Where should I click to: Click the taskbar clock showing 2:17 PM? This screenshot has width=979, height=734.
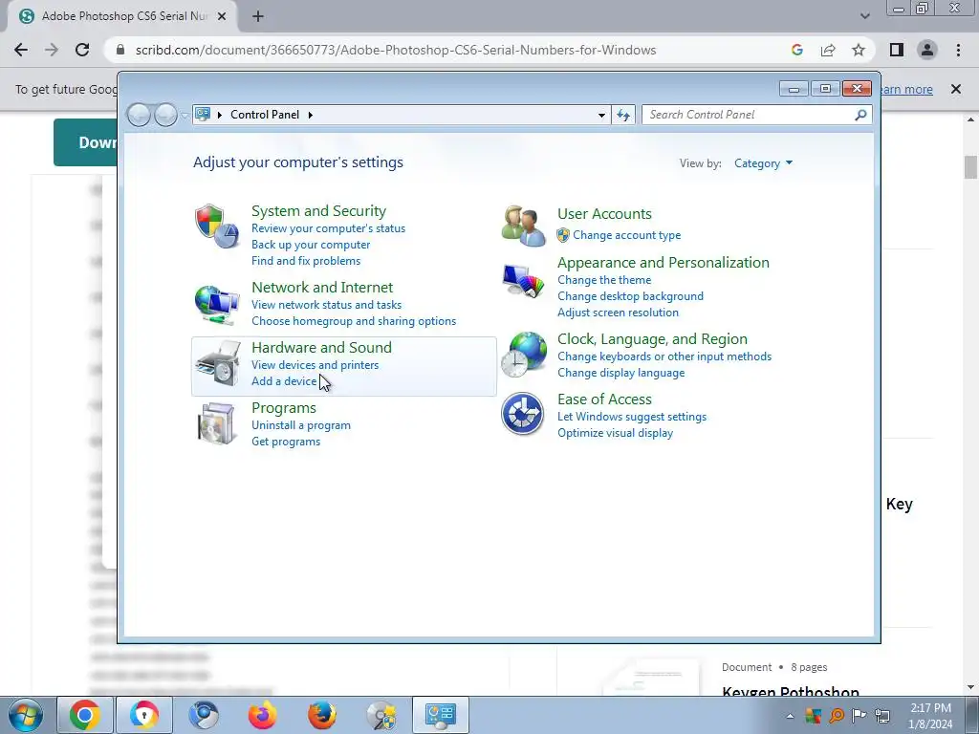(x=930, y=716)
